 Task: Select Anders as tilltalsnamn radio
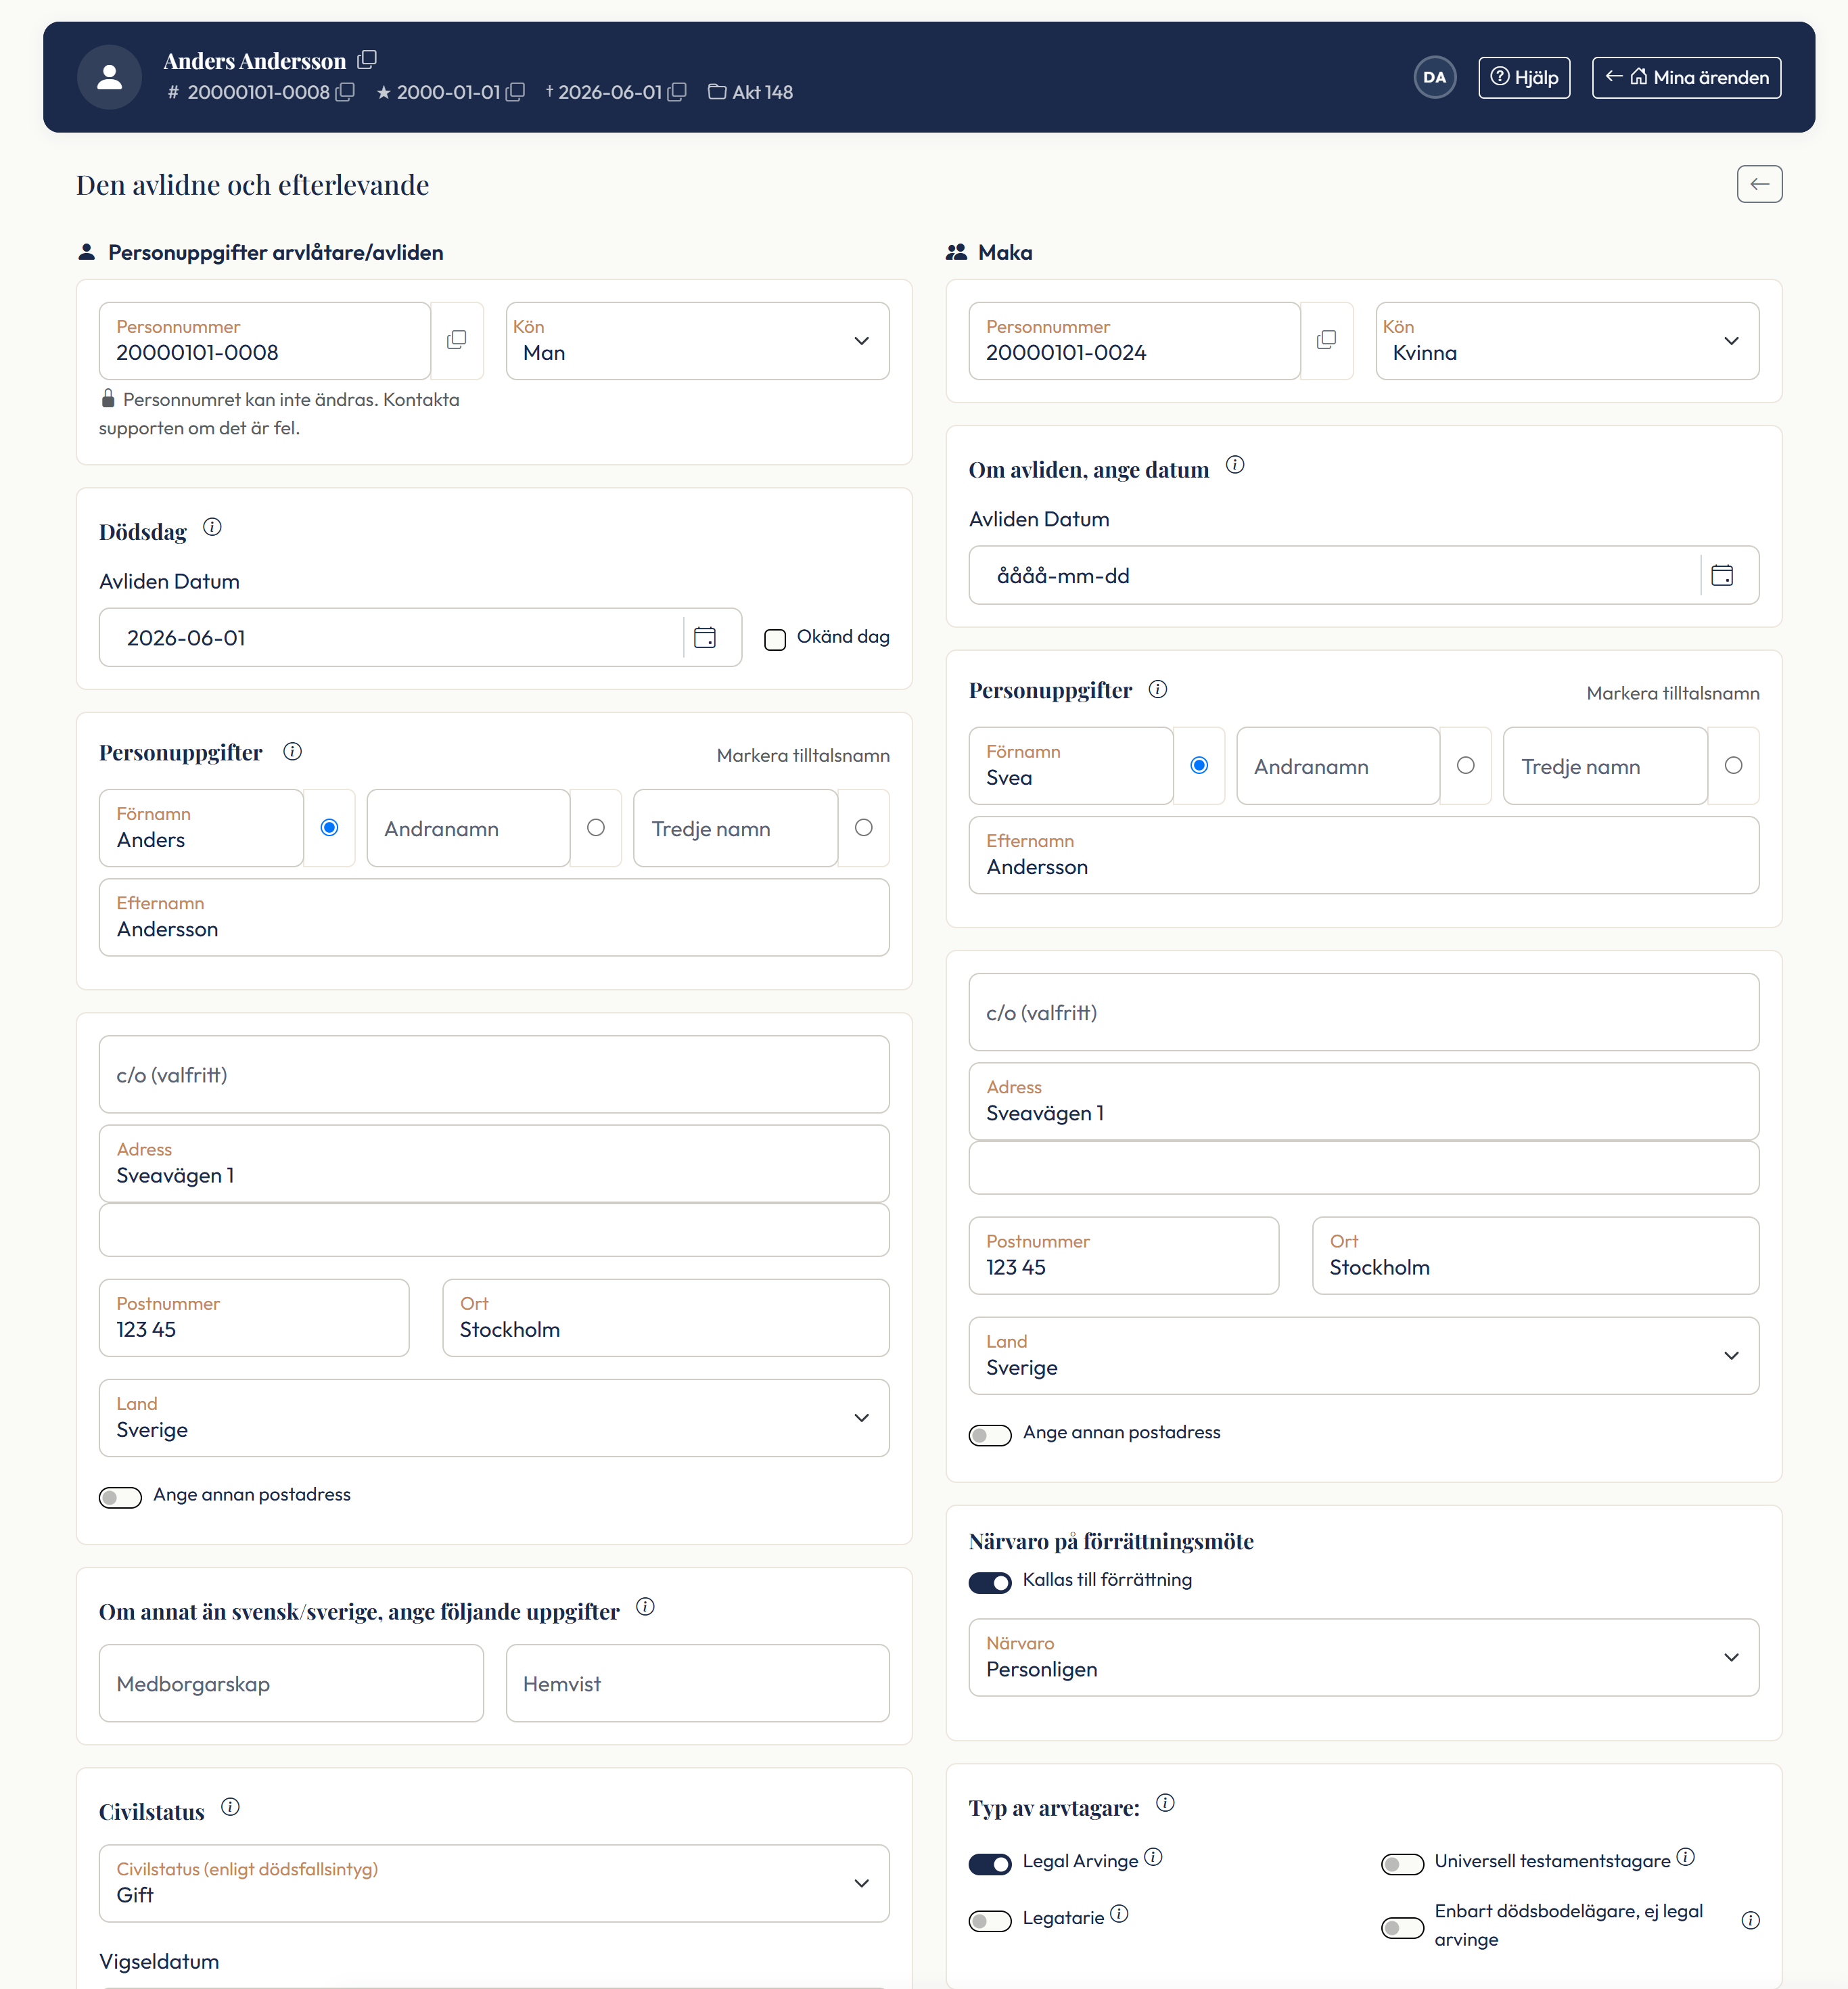329,827
